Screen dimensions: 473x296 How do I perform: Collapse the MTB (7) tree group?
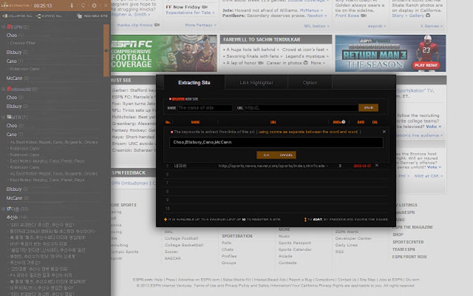click(2, 117)
